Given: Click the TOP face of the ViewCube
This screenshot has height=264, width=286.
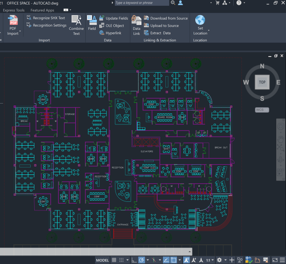Looking at the screenshot, I should tap(262, 82).
